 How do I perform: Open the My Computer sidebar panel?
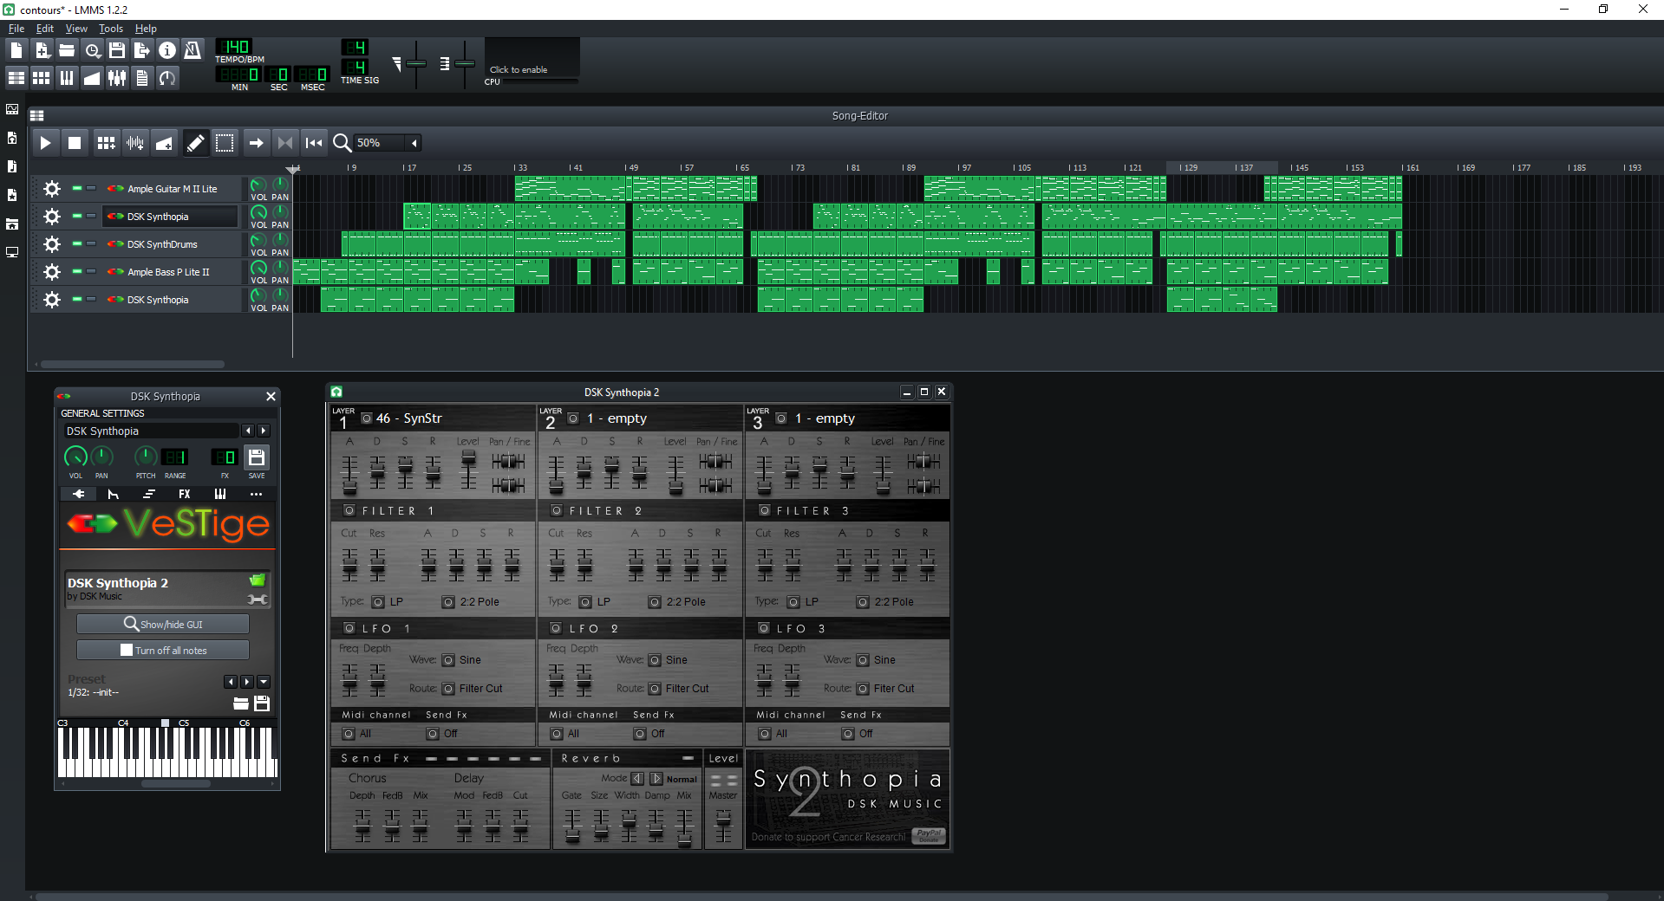[12, 252]
